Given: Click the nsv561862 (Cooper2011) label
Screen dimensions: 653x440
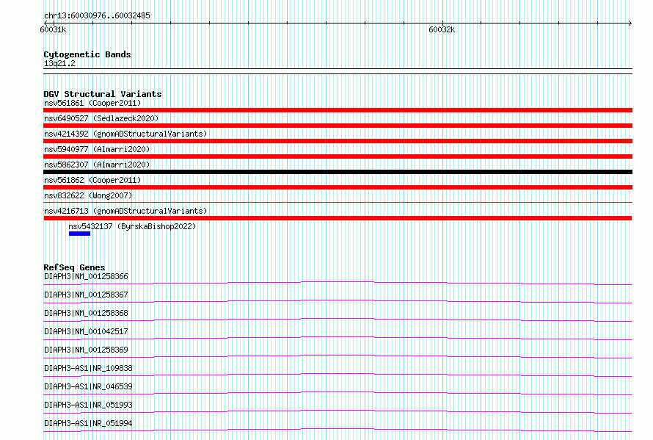Looking at the screenshot, I should click(92, 180).
